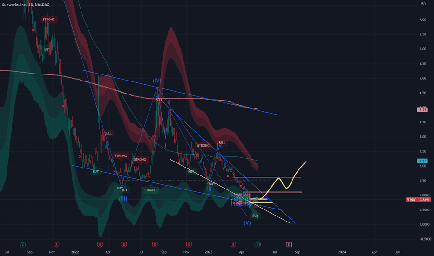The height and width of the screenshot is (256, 434).
Task: Click the pink 3.93 price tag
Action: pyautogui.click(x=422, y=110)
